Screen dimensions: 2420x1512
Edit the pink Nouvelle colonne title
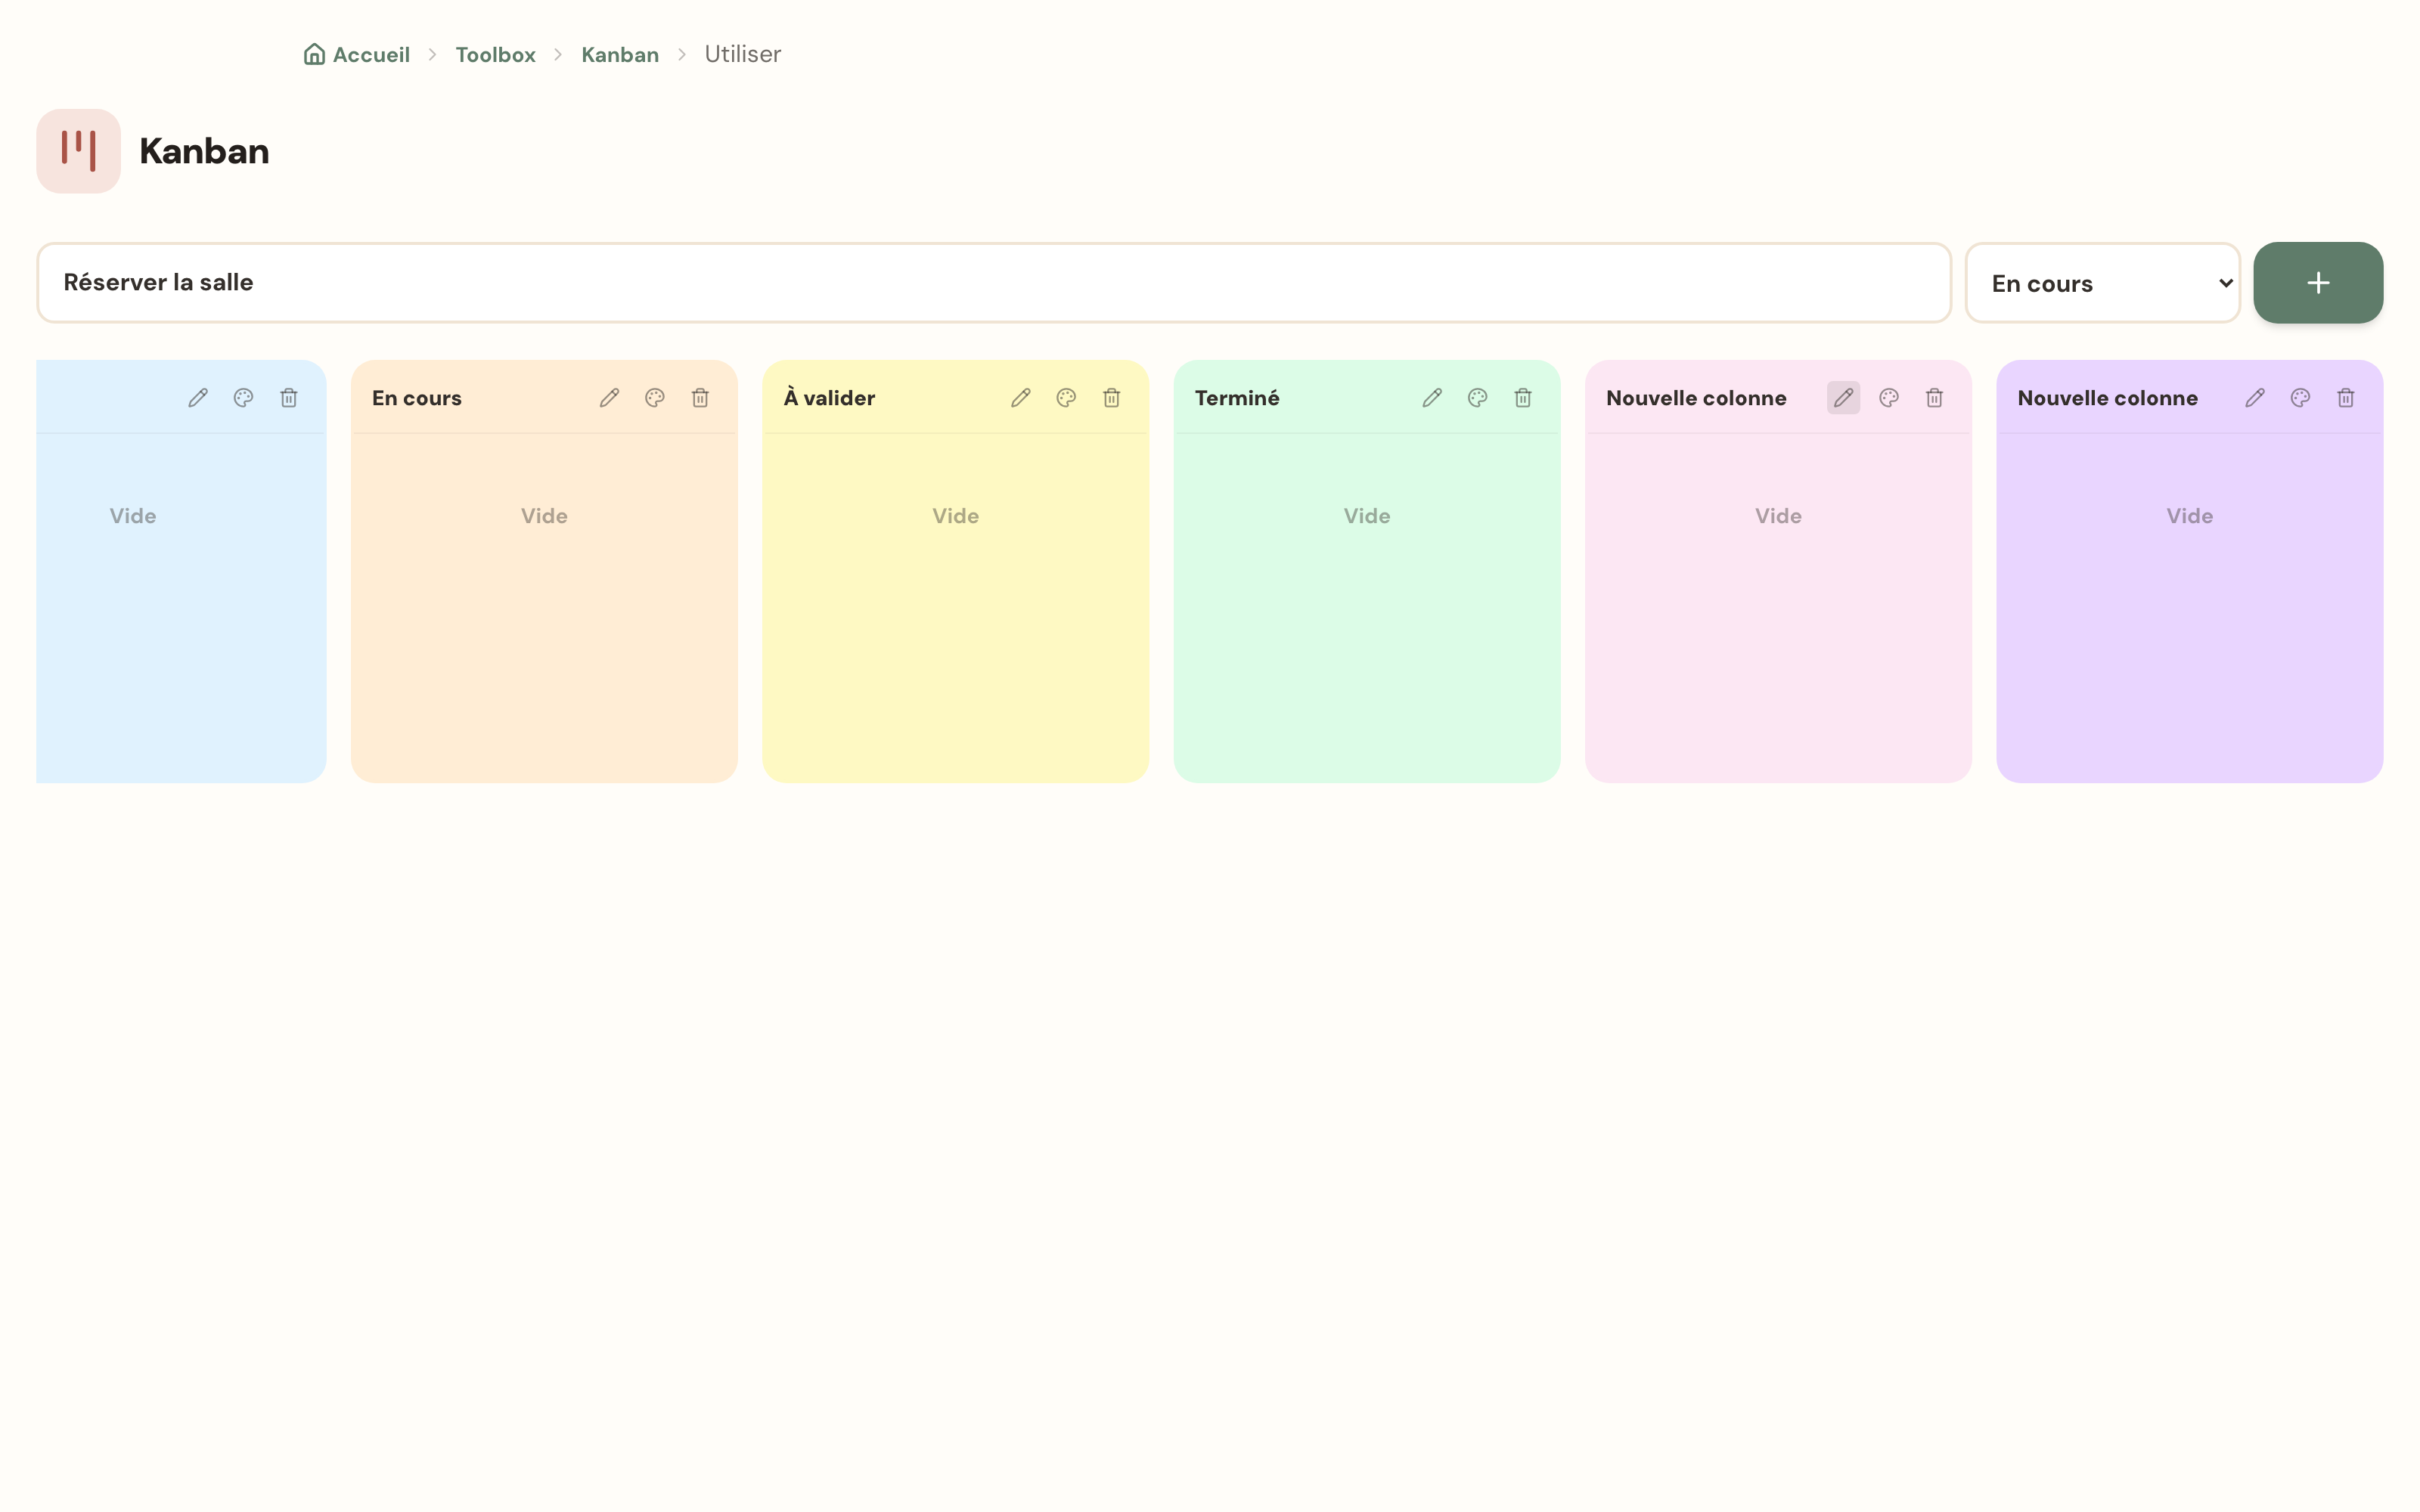click(1844, 398)
